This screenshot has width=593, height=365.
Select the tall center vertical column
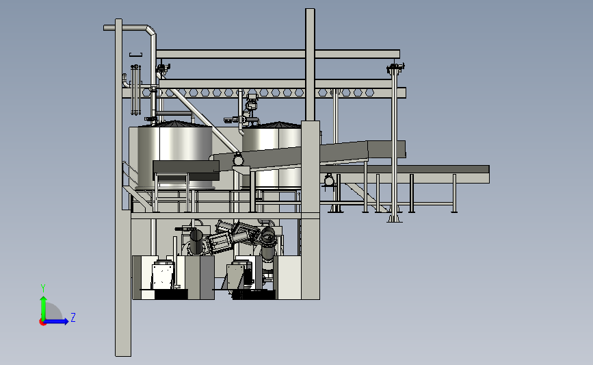coord(310,64)
